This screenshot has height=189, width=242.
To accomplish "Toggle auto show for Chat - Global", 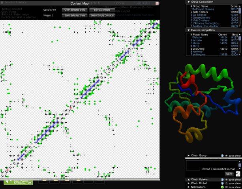I will point(227,183).
